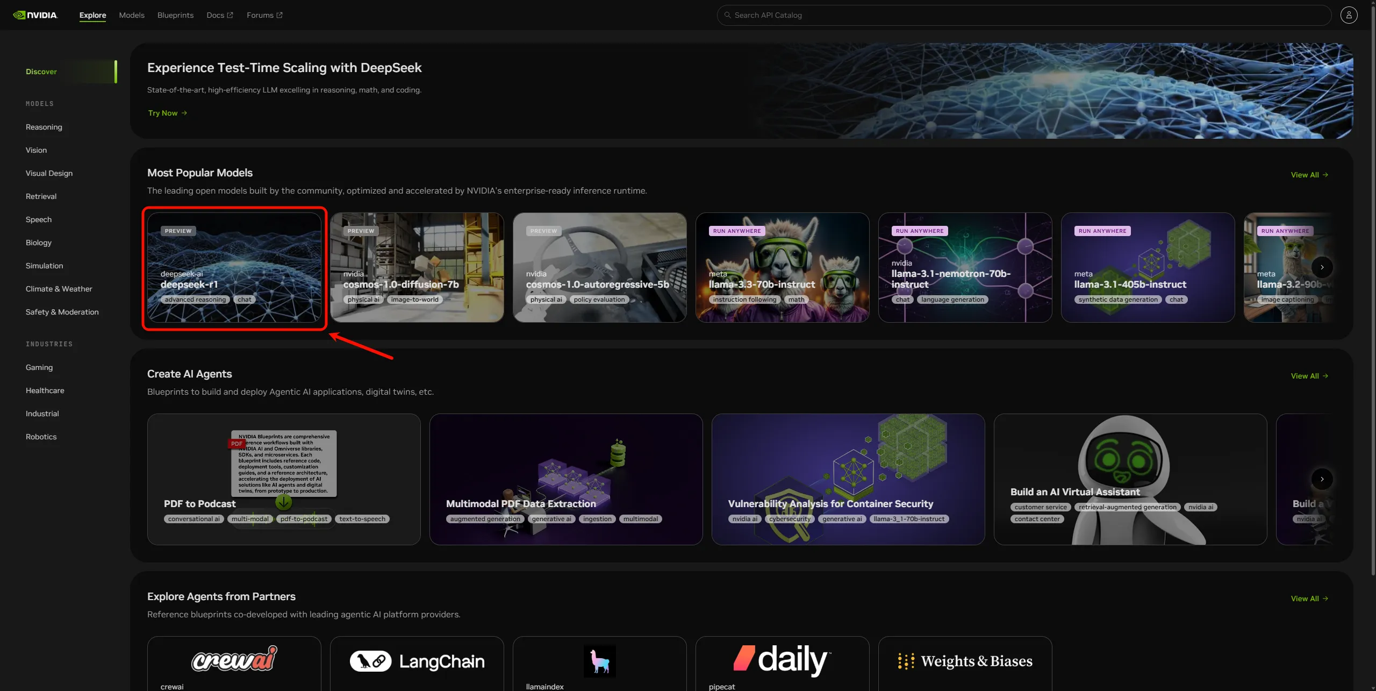The width and height of the screenshot is (1376, 691).
Task: Click the crewai partner logo
Action: [234, 659]
